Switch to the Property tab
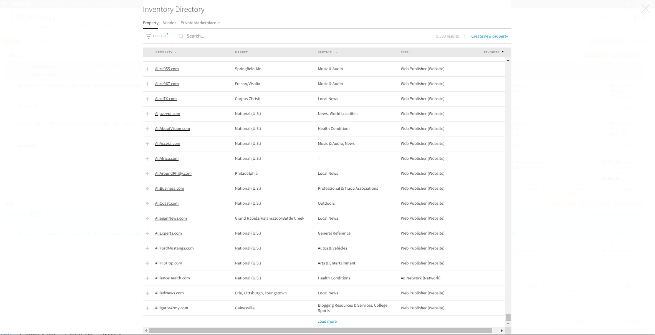 [x=151, y=23]
